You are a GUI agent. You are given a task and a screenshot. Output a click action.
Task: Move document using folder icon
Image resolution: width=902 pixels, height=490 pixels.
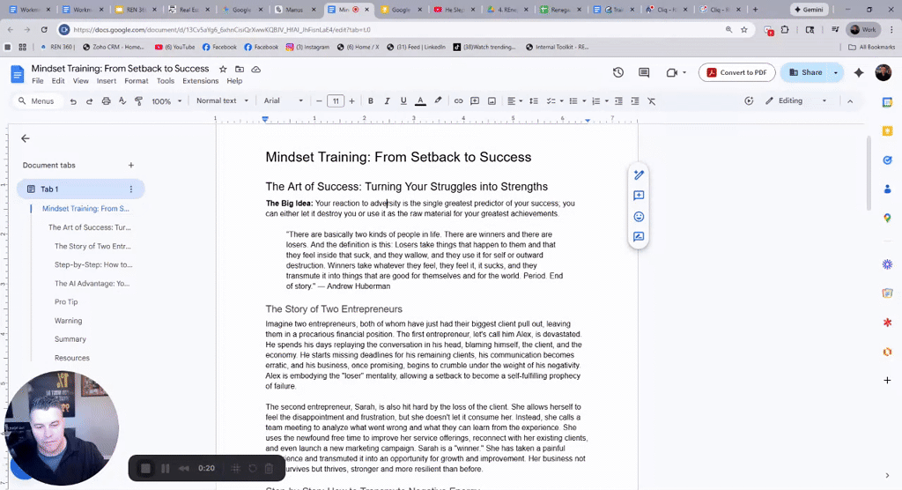(240, 69)
